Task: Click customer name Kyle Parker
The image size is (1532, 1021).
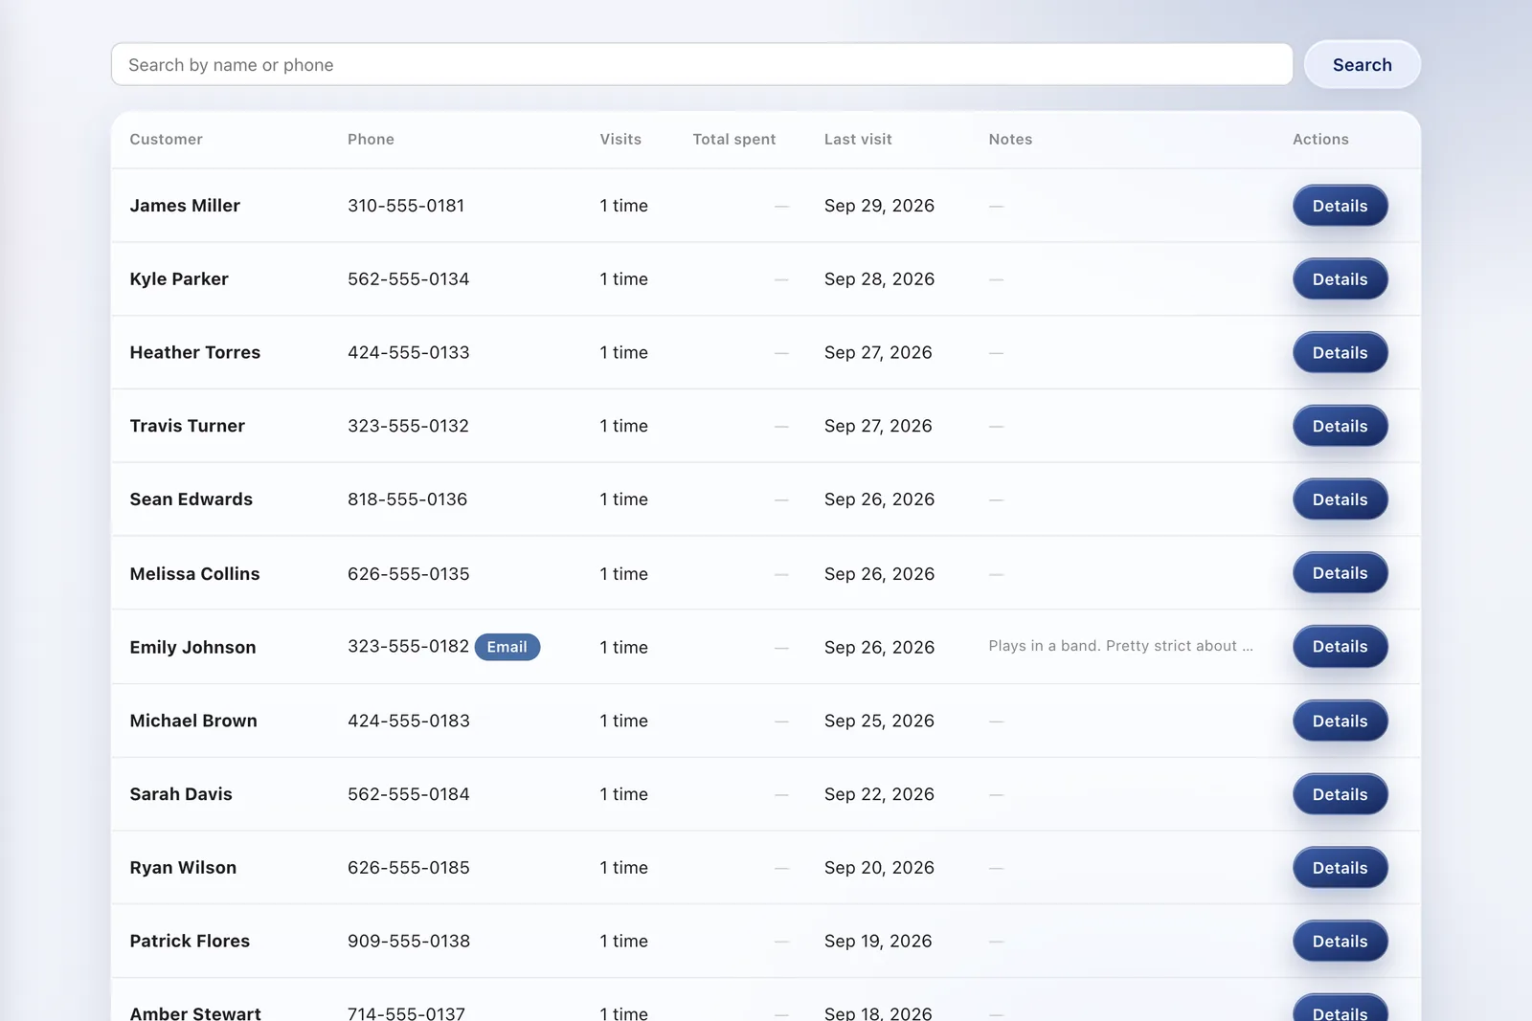Action: tap(179, 279)
